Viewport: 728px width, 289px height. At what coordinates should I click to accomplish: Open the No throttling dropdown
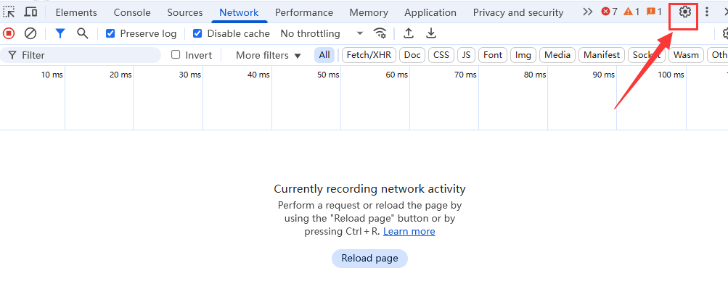pyautogui.click(x=322, y=33)
